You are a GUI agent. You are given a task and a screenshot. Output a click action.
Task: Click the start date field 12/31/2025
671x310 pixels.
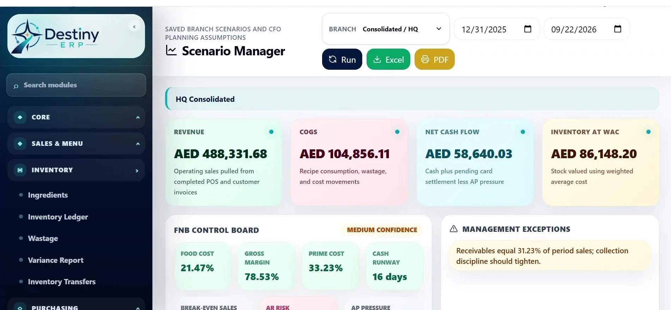click(497, 29)
